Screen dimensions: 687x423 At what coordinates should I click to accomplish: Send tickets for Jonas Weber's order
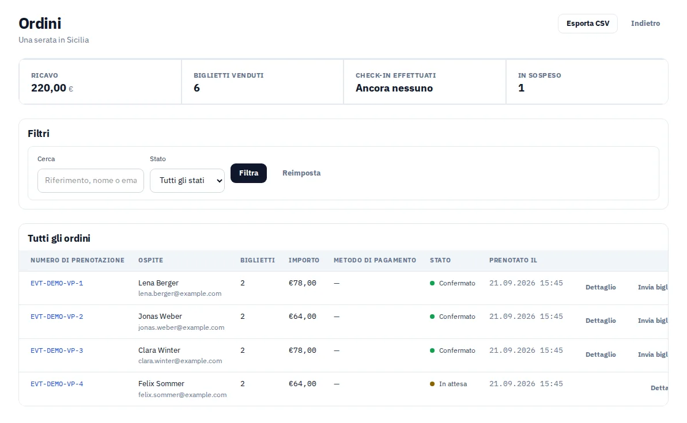point(652,321)
